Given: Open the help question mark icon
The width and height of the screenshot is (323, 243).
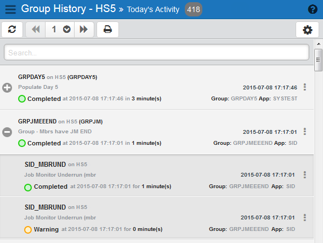Looking at the screenshot, I should [x=313, y=9].
